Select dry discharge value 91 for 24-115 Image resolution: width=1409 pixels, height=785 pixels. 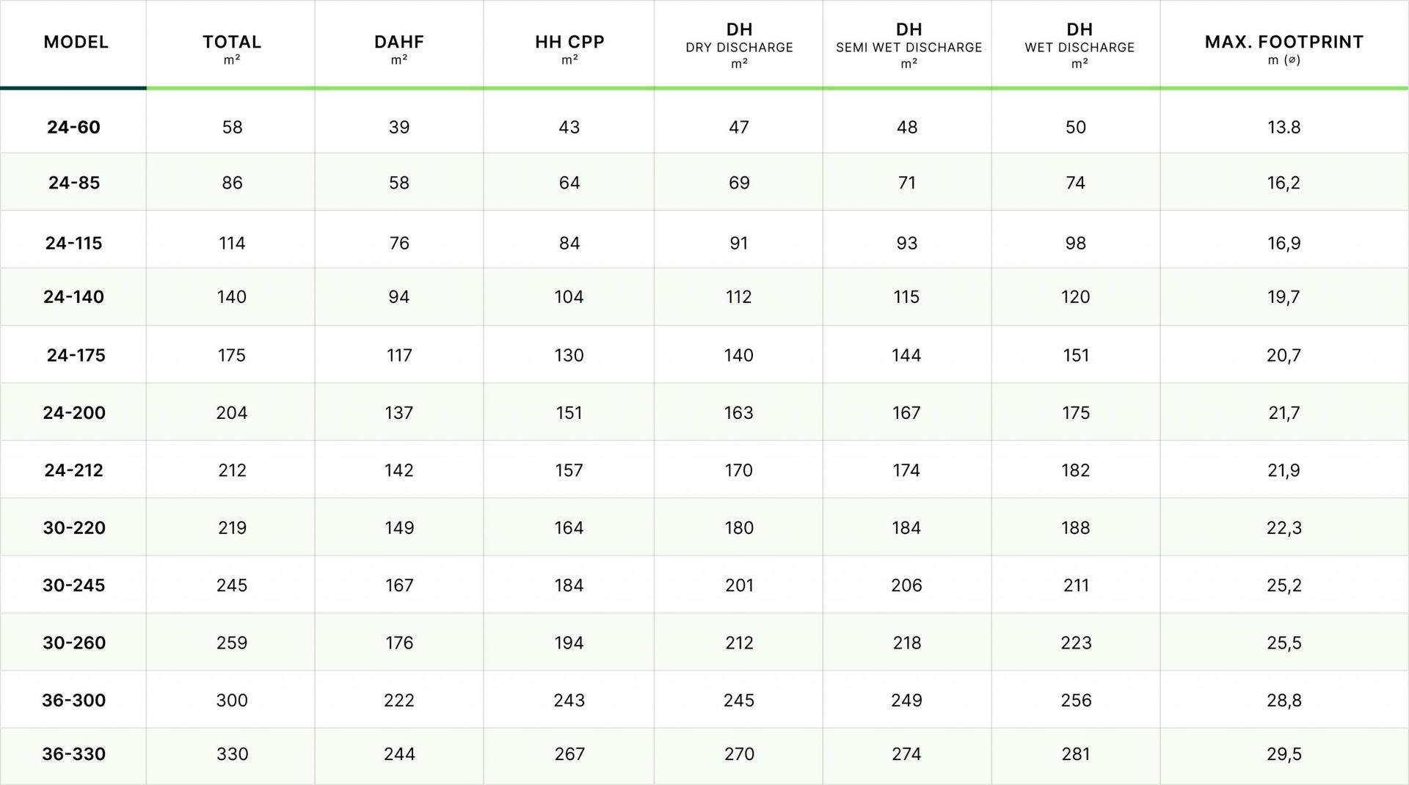(739, 243)
